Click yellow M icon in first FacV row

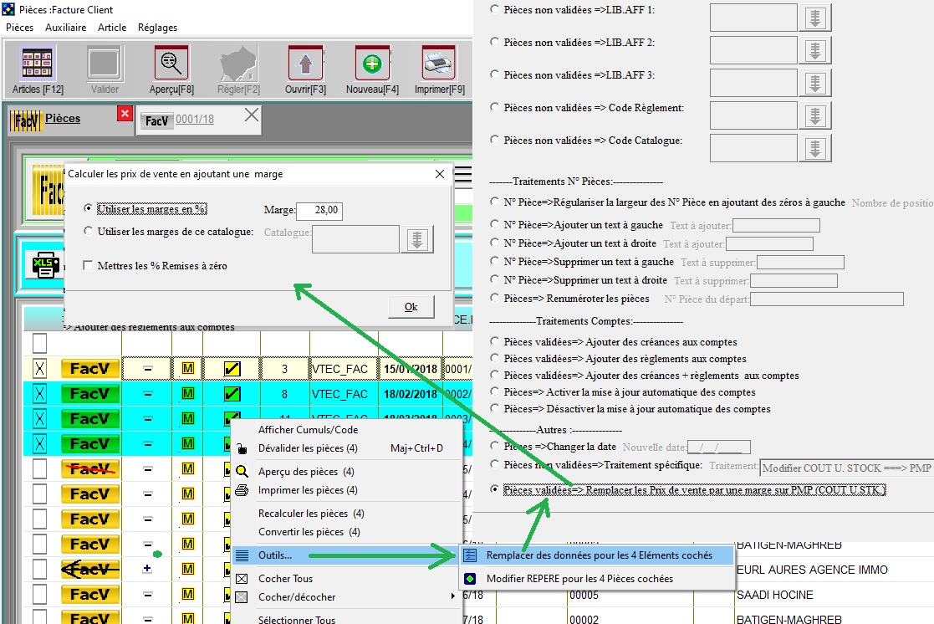187,368
